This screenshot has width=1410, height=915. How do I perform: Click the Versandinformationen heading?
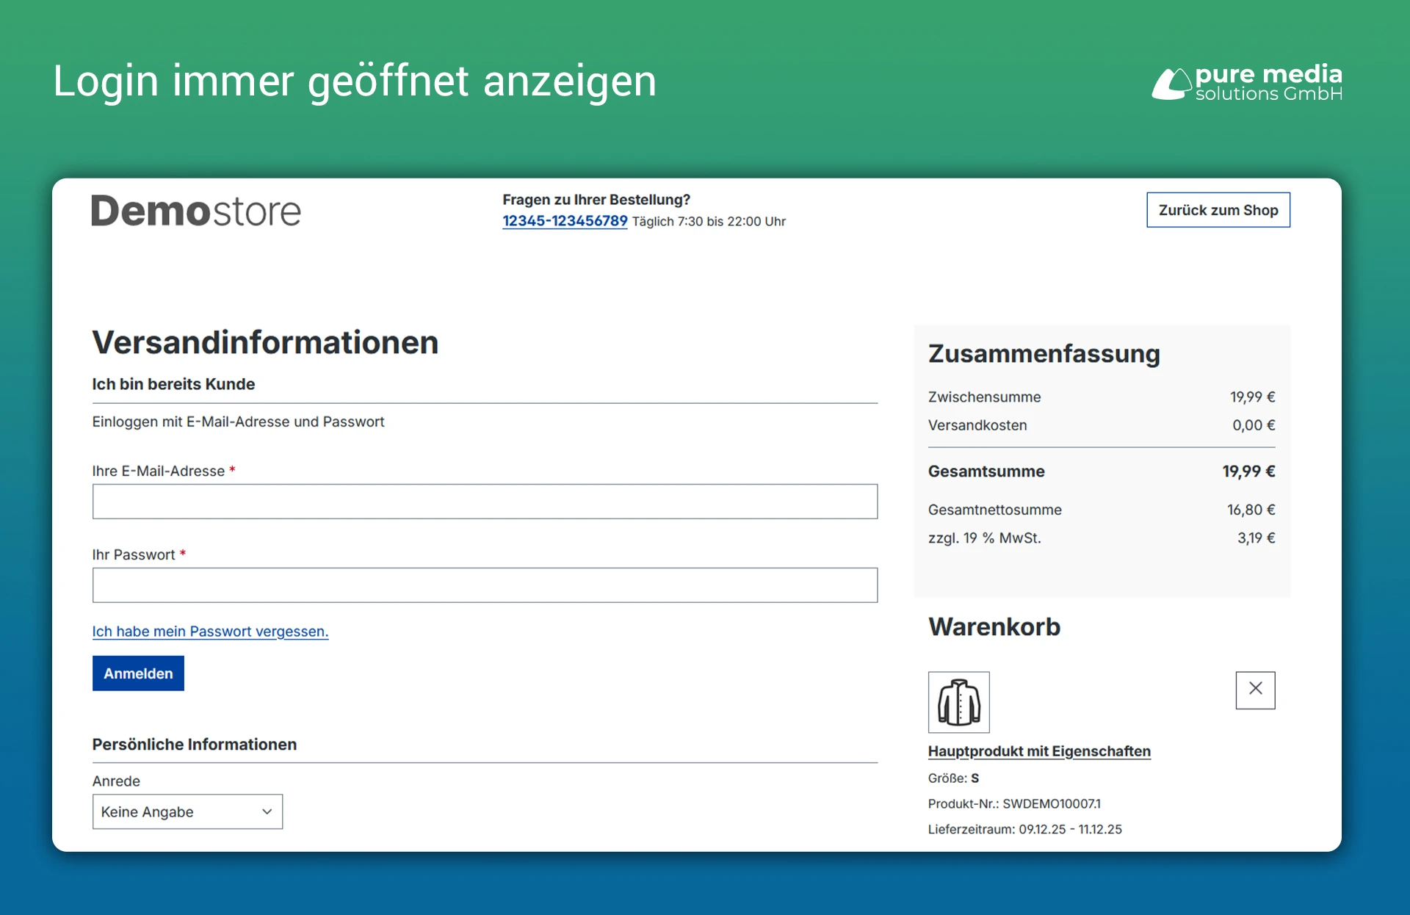point(265,341)
